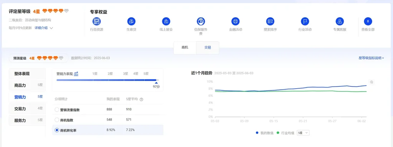393x147 pixels.
Task: Click the 8.92% conversion rate value
Action: 111,130
